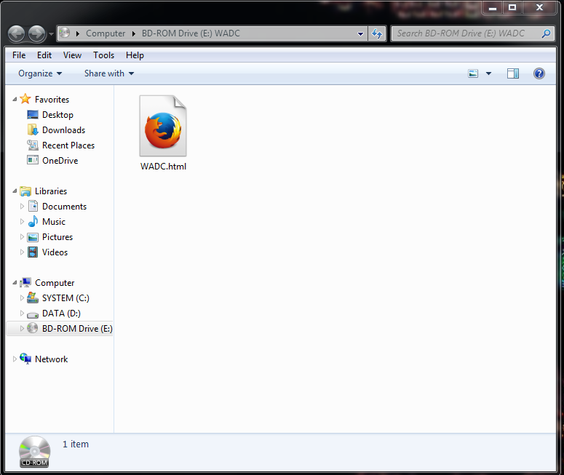Screen dimensions: 564x475
Task: Click the WADC.html file name label
Action: click(163, 167)
